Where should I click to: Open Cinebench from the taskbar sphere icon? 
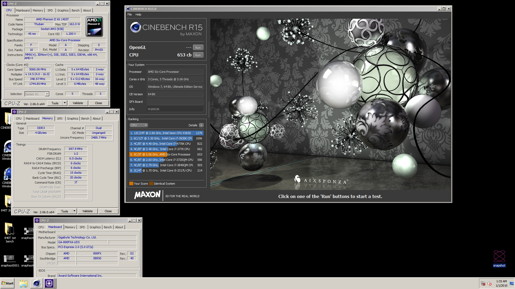pyautogui.click(x=36, y=283)
